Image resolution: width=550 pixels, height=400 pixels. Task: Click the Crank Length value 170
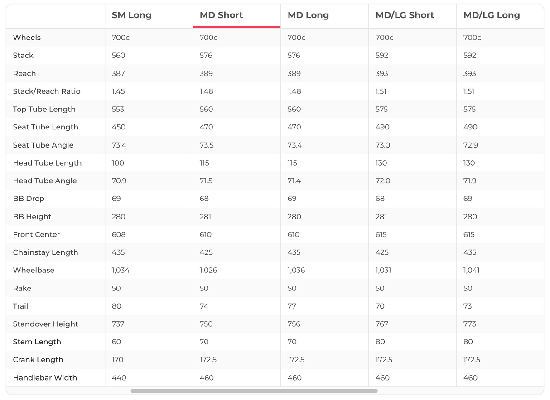point(117,360)
